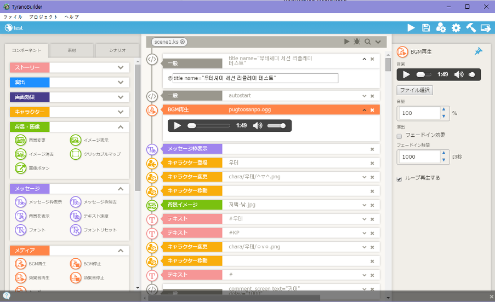This screenshot has width=495, height=302.
Task: Increase the 音量 value with up arrow
Action: point(444,109)
